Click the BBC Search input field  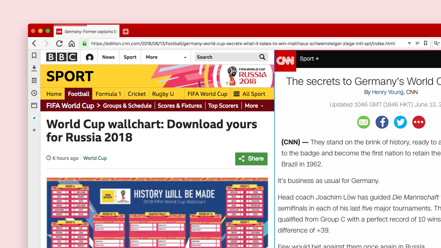click(227, 57)
